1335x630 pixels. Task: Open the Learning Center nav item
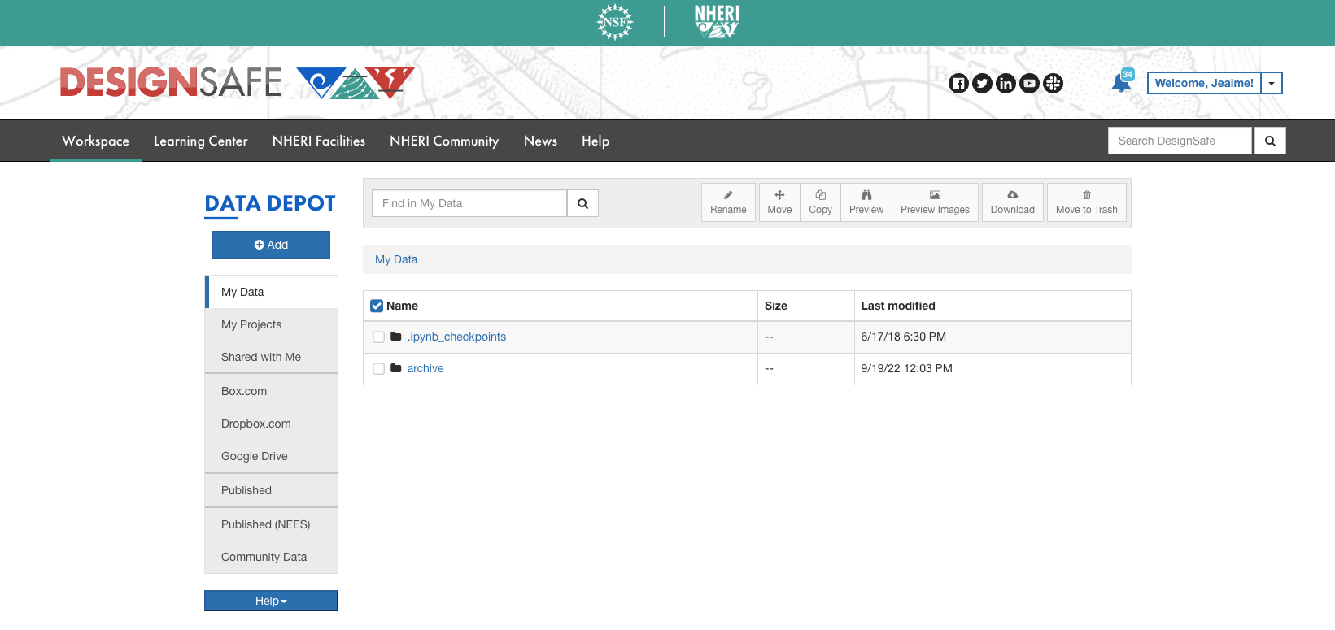(x=201, y=141)
